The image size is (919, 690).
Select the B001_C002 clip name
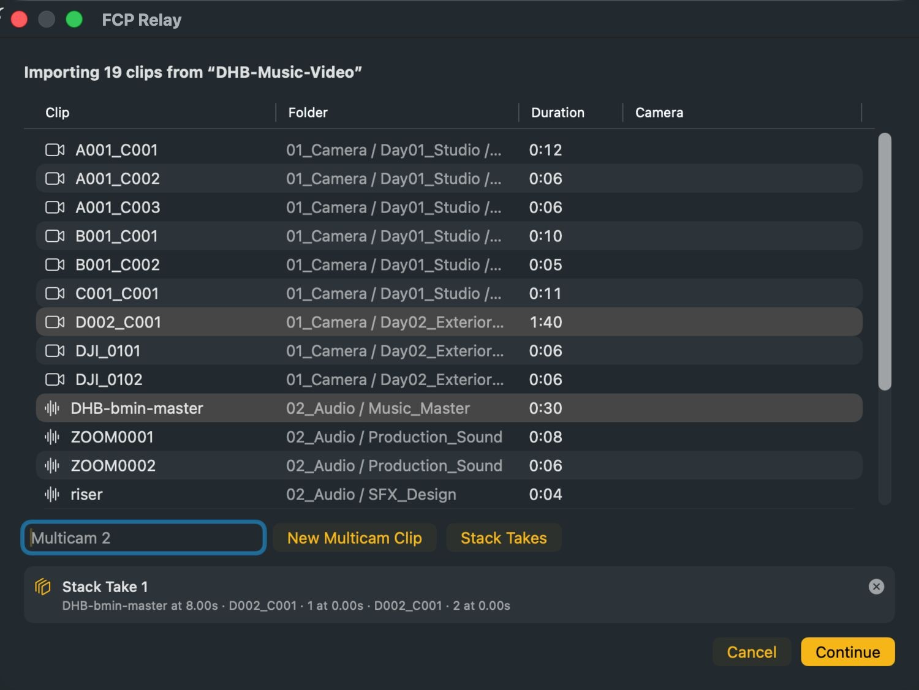118,265
